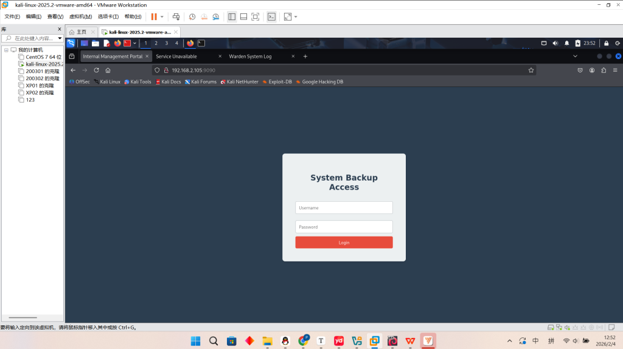Open the Firefox extensions puzzle icon
The height and width of the screenshot is (349, 623).
point(604,70)
